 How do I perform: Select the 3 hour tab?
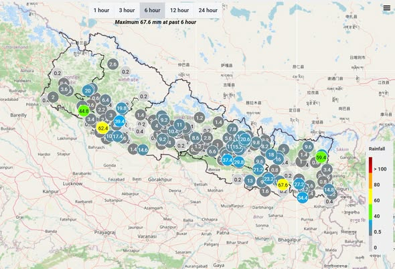point(127,10)
